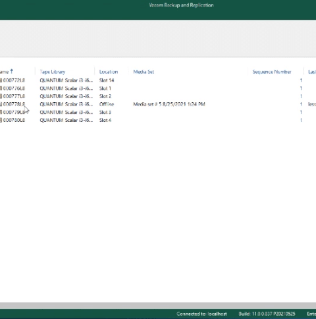Open Media set # 5 entry
The height and width of the screenshot is (319, 316).
pyautogui.click(x=169, y=104)
